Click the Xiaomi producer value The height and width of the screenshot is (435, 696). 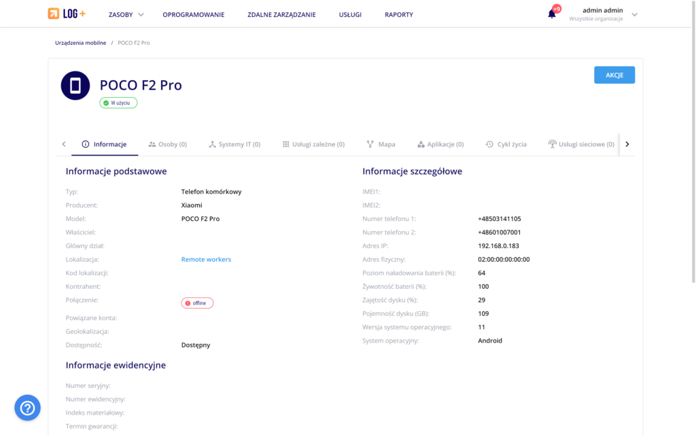(192, 205)
